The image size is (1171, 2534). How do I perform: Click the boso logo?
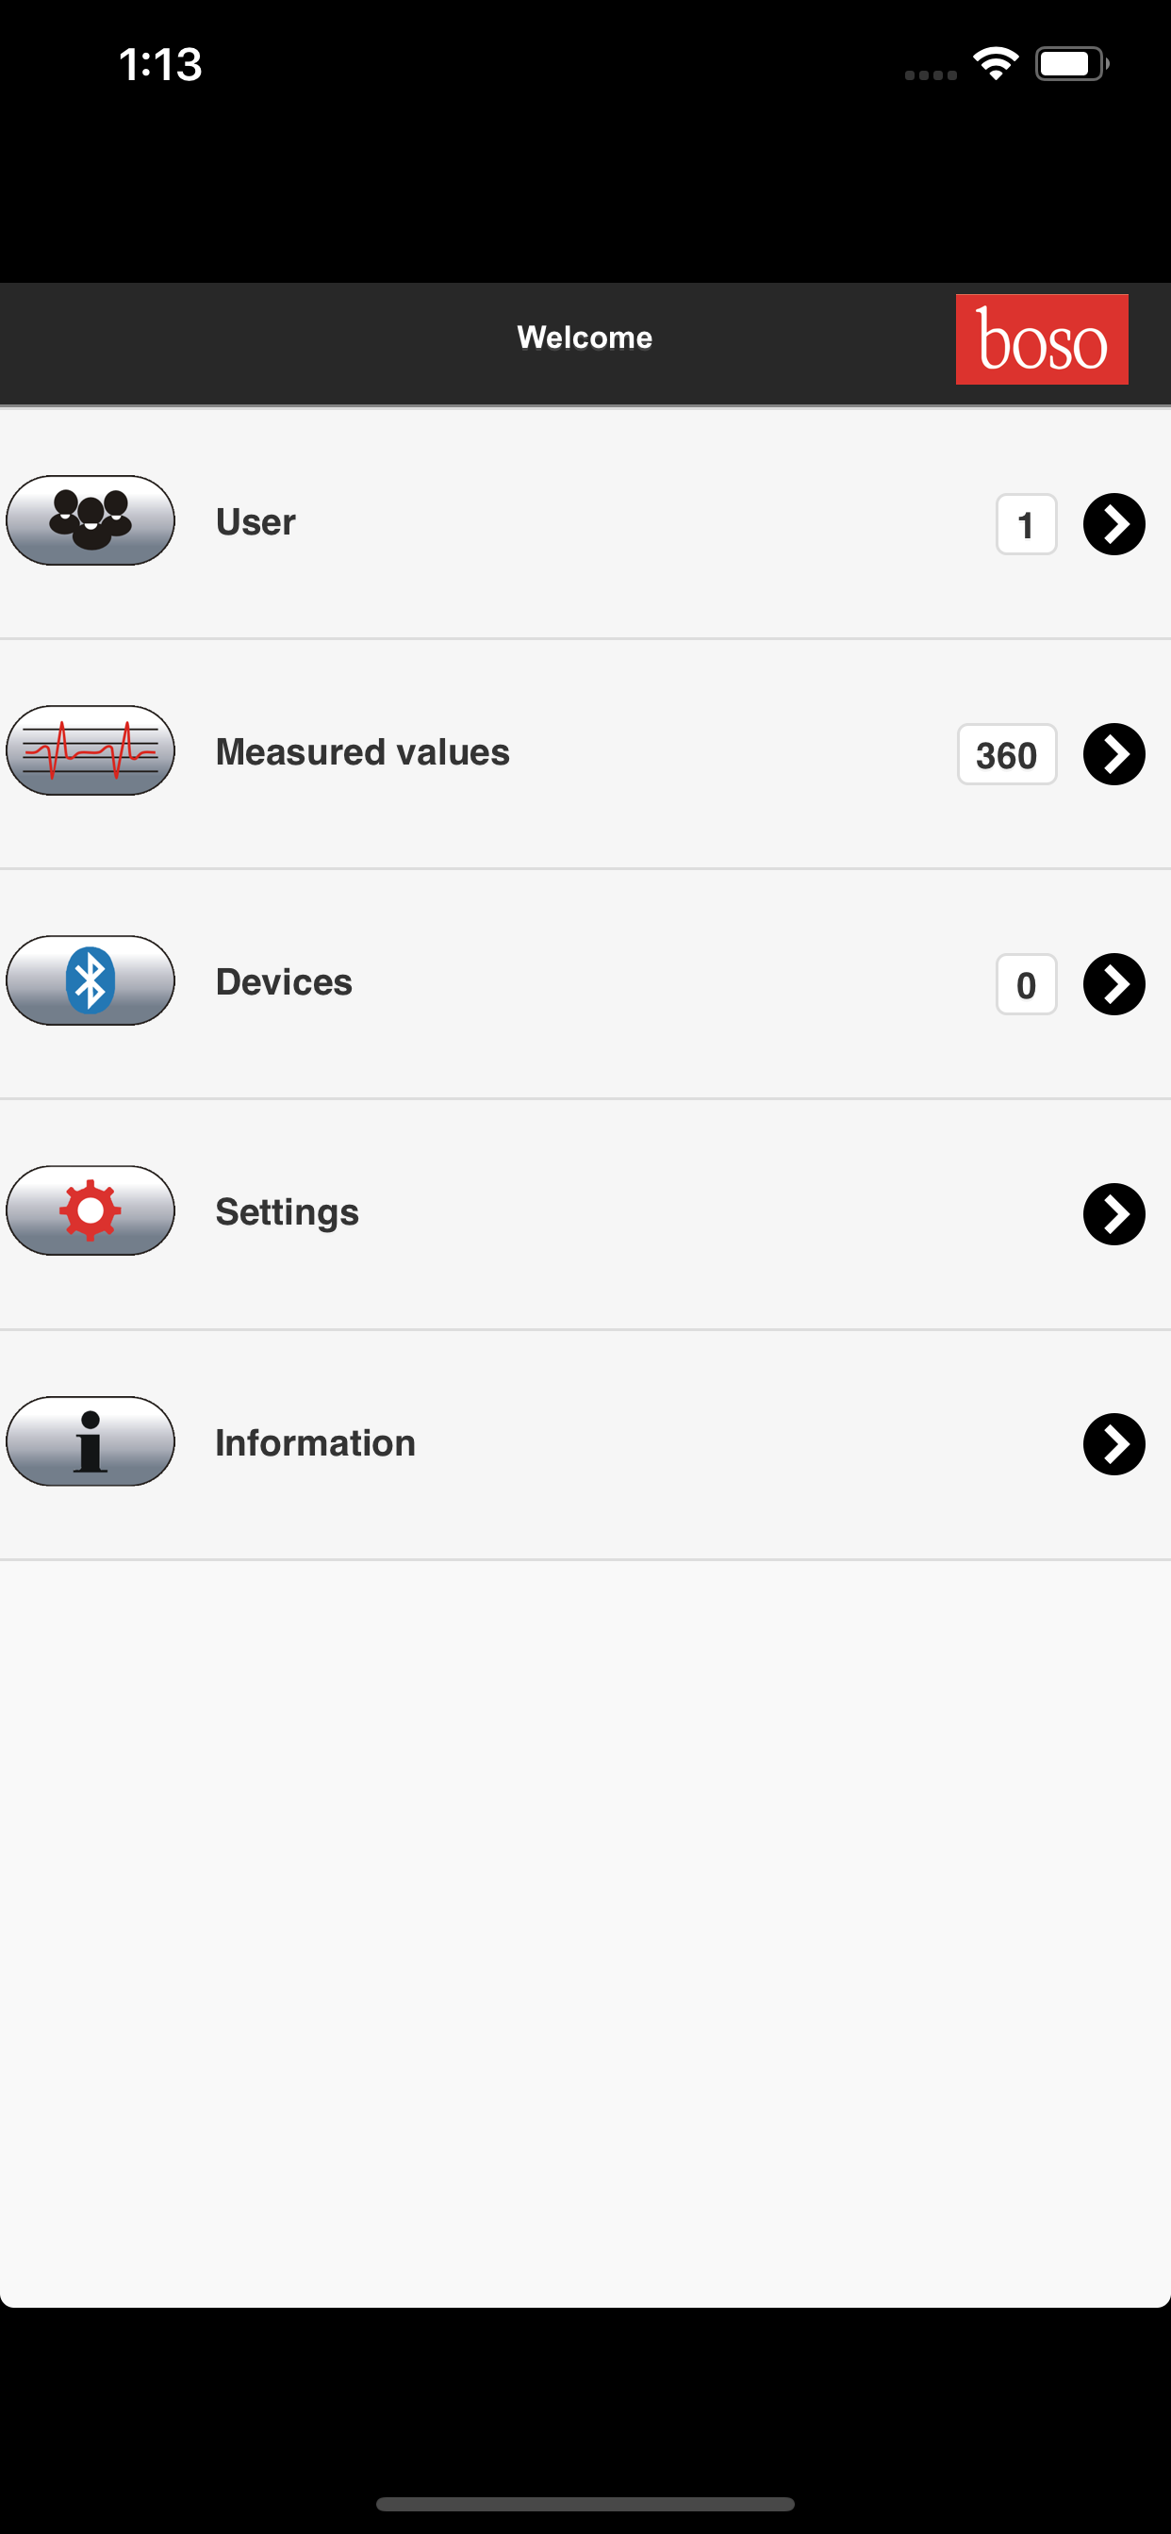point(1041,339)
